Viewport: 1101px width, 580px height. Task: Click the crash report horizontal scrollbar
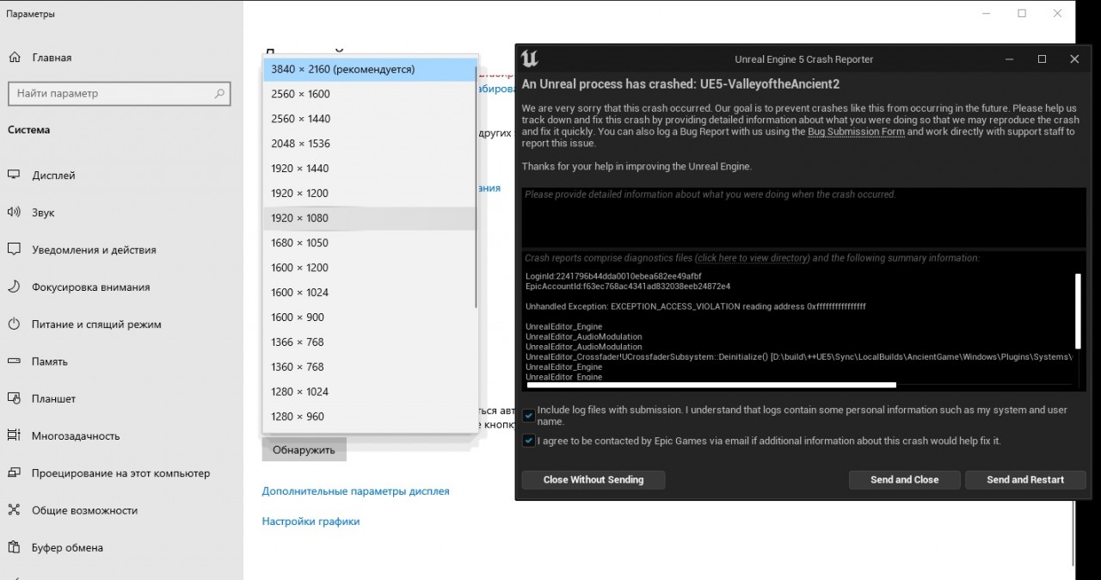click(x=711, y=385)
